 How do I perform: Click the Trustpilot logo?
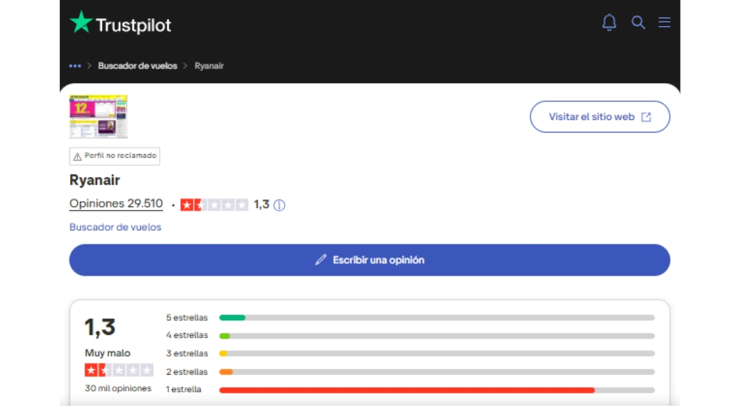coord(121,22)
